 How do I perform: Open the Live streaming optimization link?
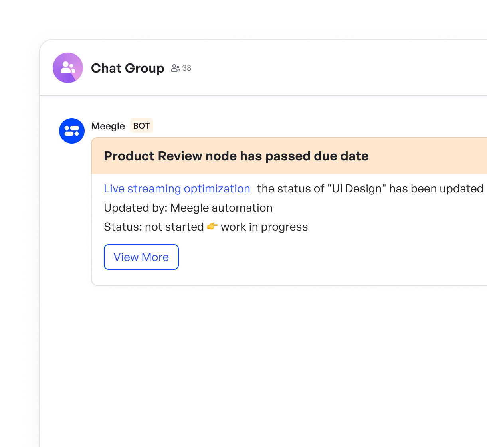(x=177, y=188)
